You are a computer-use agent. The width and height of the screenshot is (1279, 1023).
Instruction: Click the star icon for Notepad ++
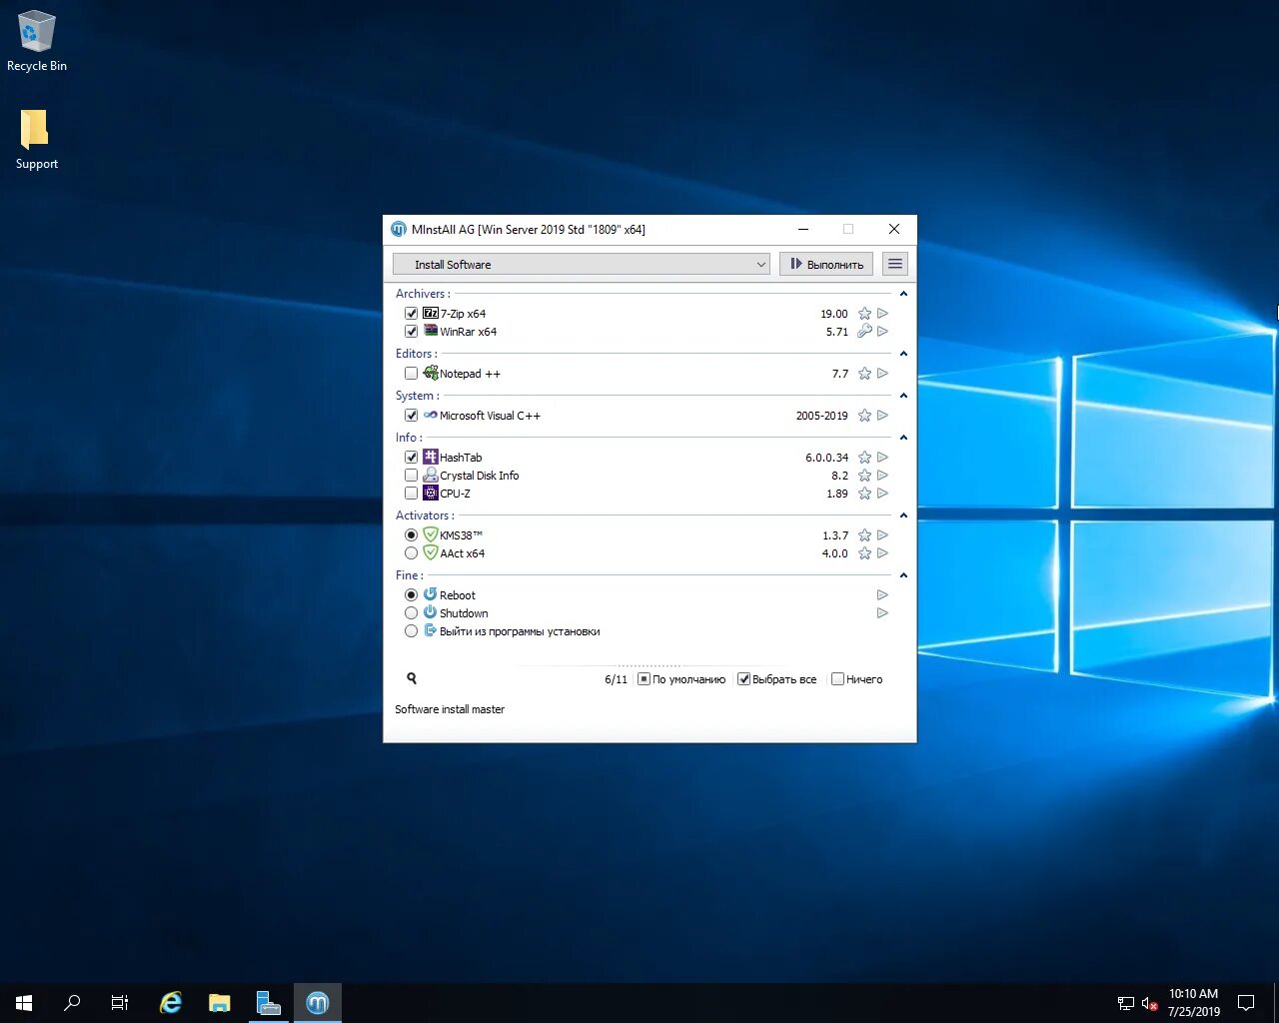(x=864, y=374)
